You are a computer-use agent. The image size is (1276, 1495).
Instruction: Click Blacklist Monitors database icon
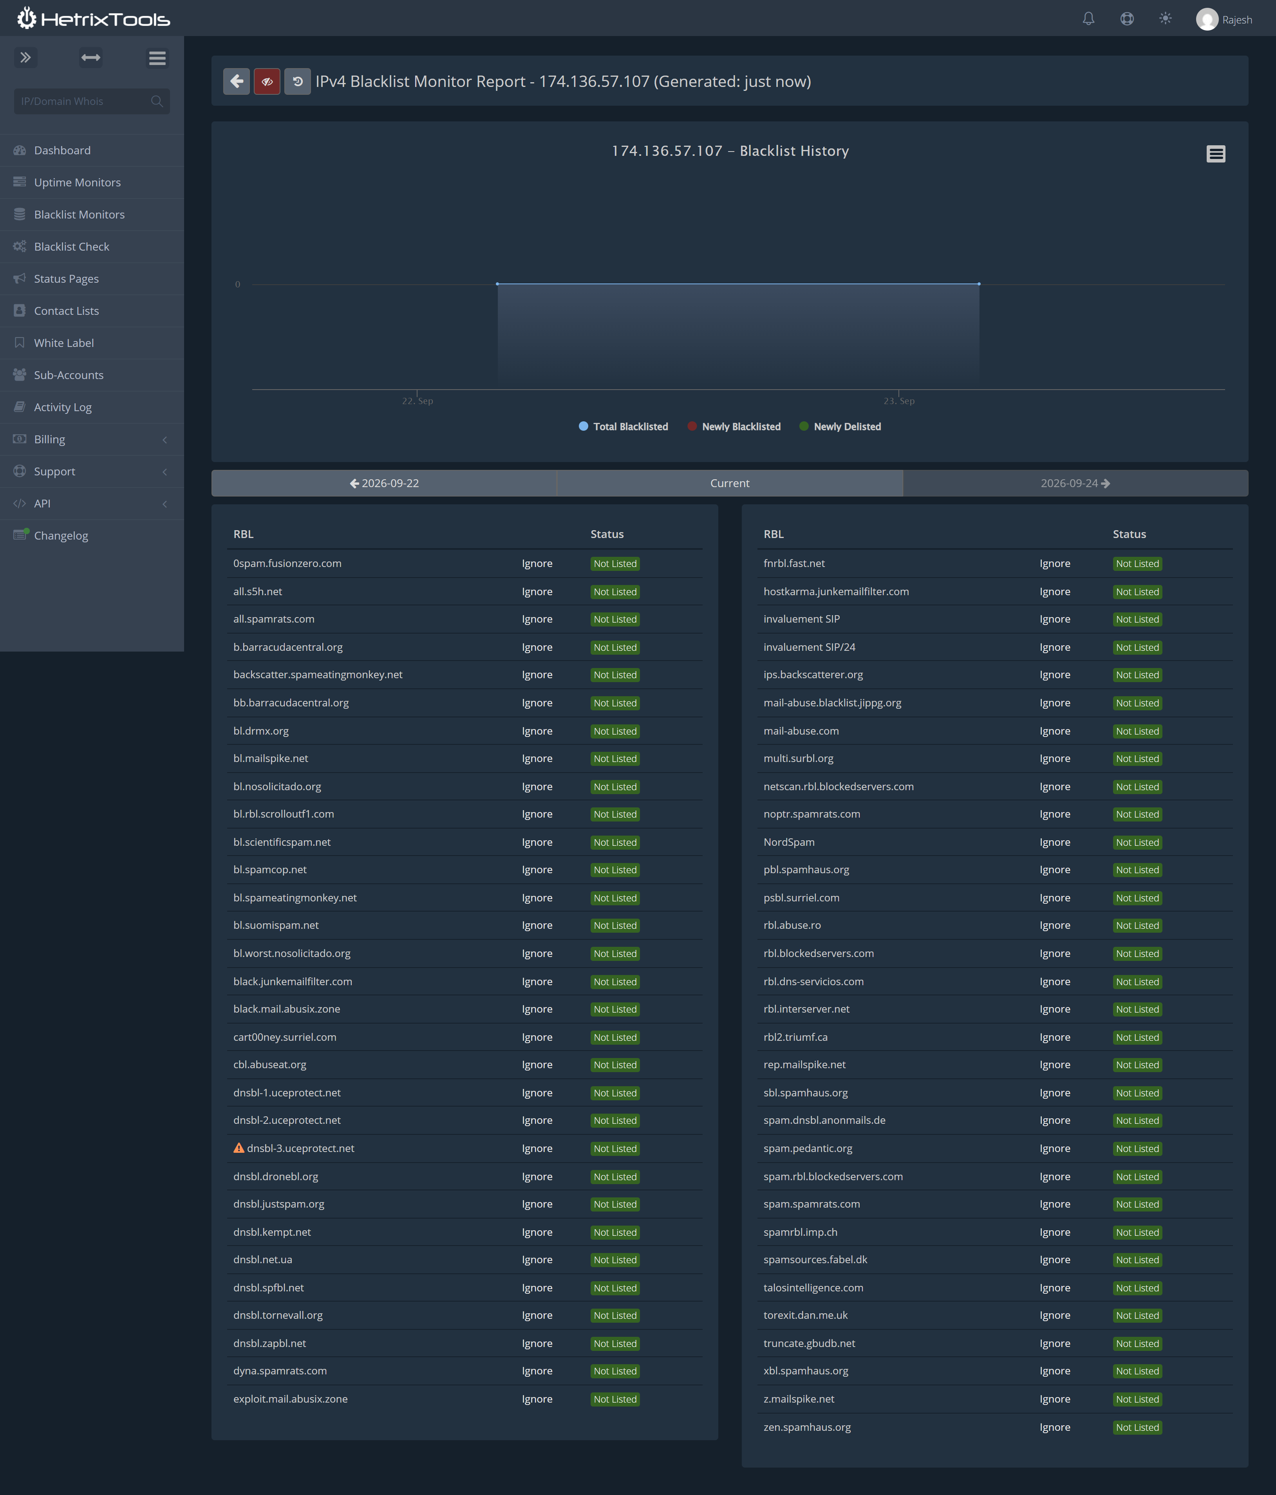[x=20, y=214]
